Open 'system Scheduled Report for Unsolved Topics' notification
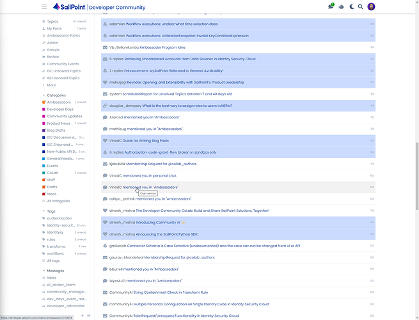 click(238, 94)
